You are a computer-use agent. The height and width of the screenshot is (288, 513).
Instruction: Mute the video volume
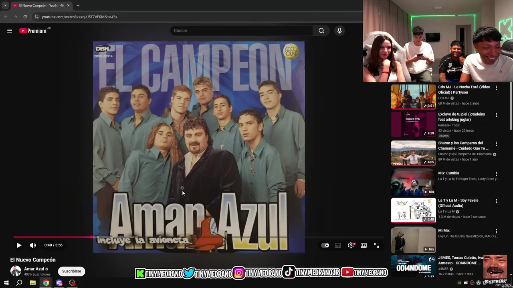point(33,245)
